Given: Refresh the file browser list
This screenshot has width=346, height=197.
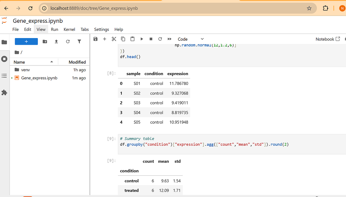Looking at the screenshot, I should 68,42.
